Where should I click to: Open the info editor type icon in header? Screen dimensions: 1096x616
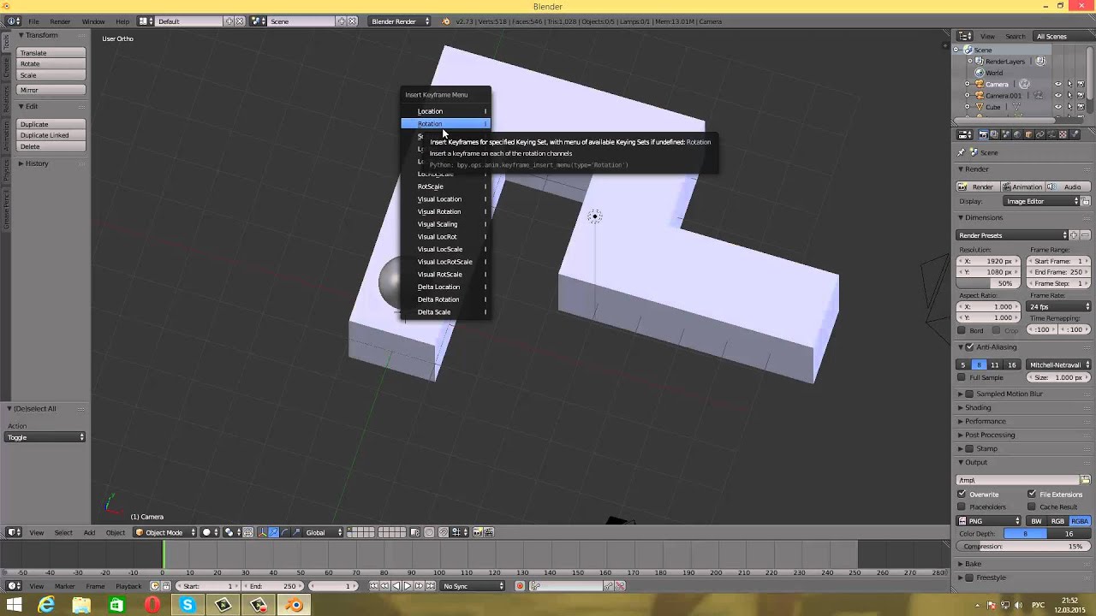pos(15,21)
